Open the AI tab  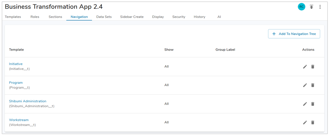(219, 17)
